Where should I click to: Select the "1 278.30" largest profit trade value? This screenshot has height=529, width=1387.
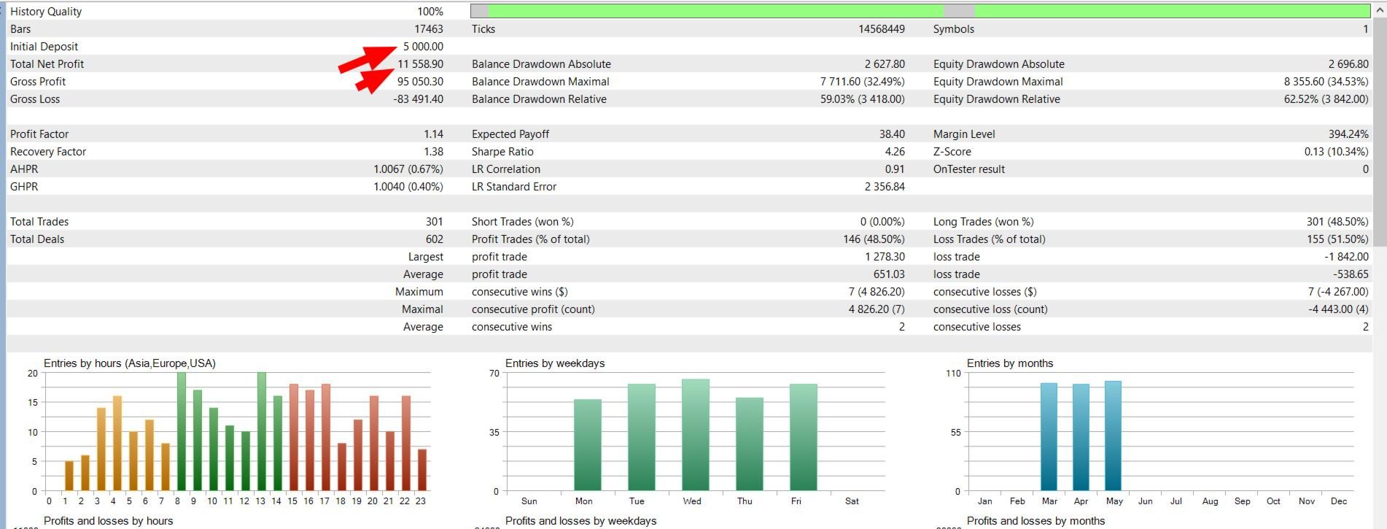pos(885,257)
